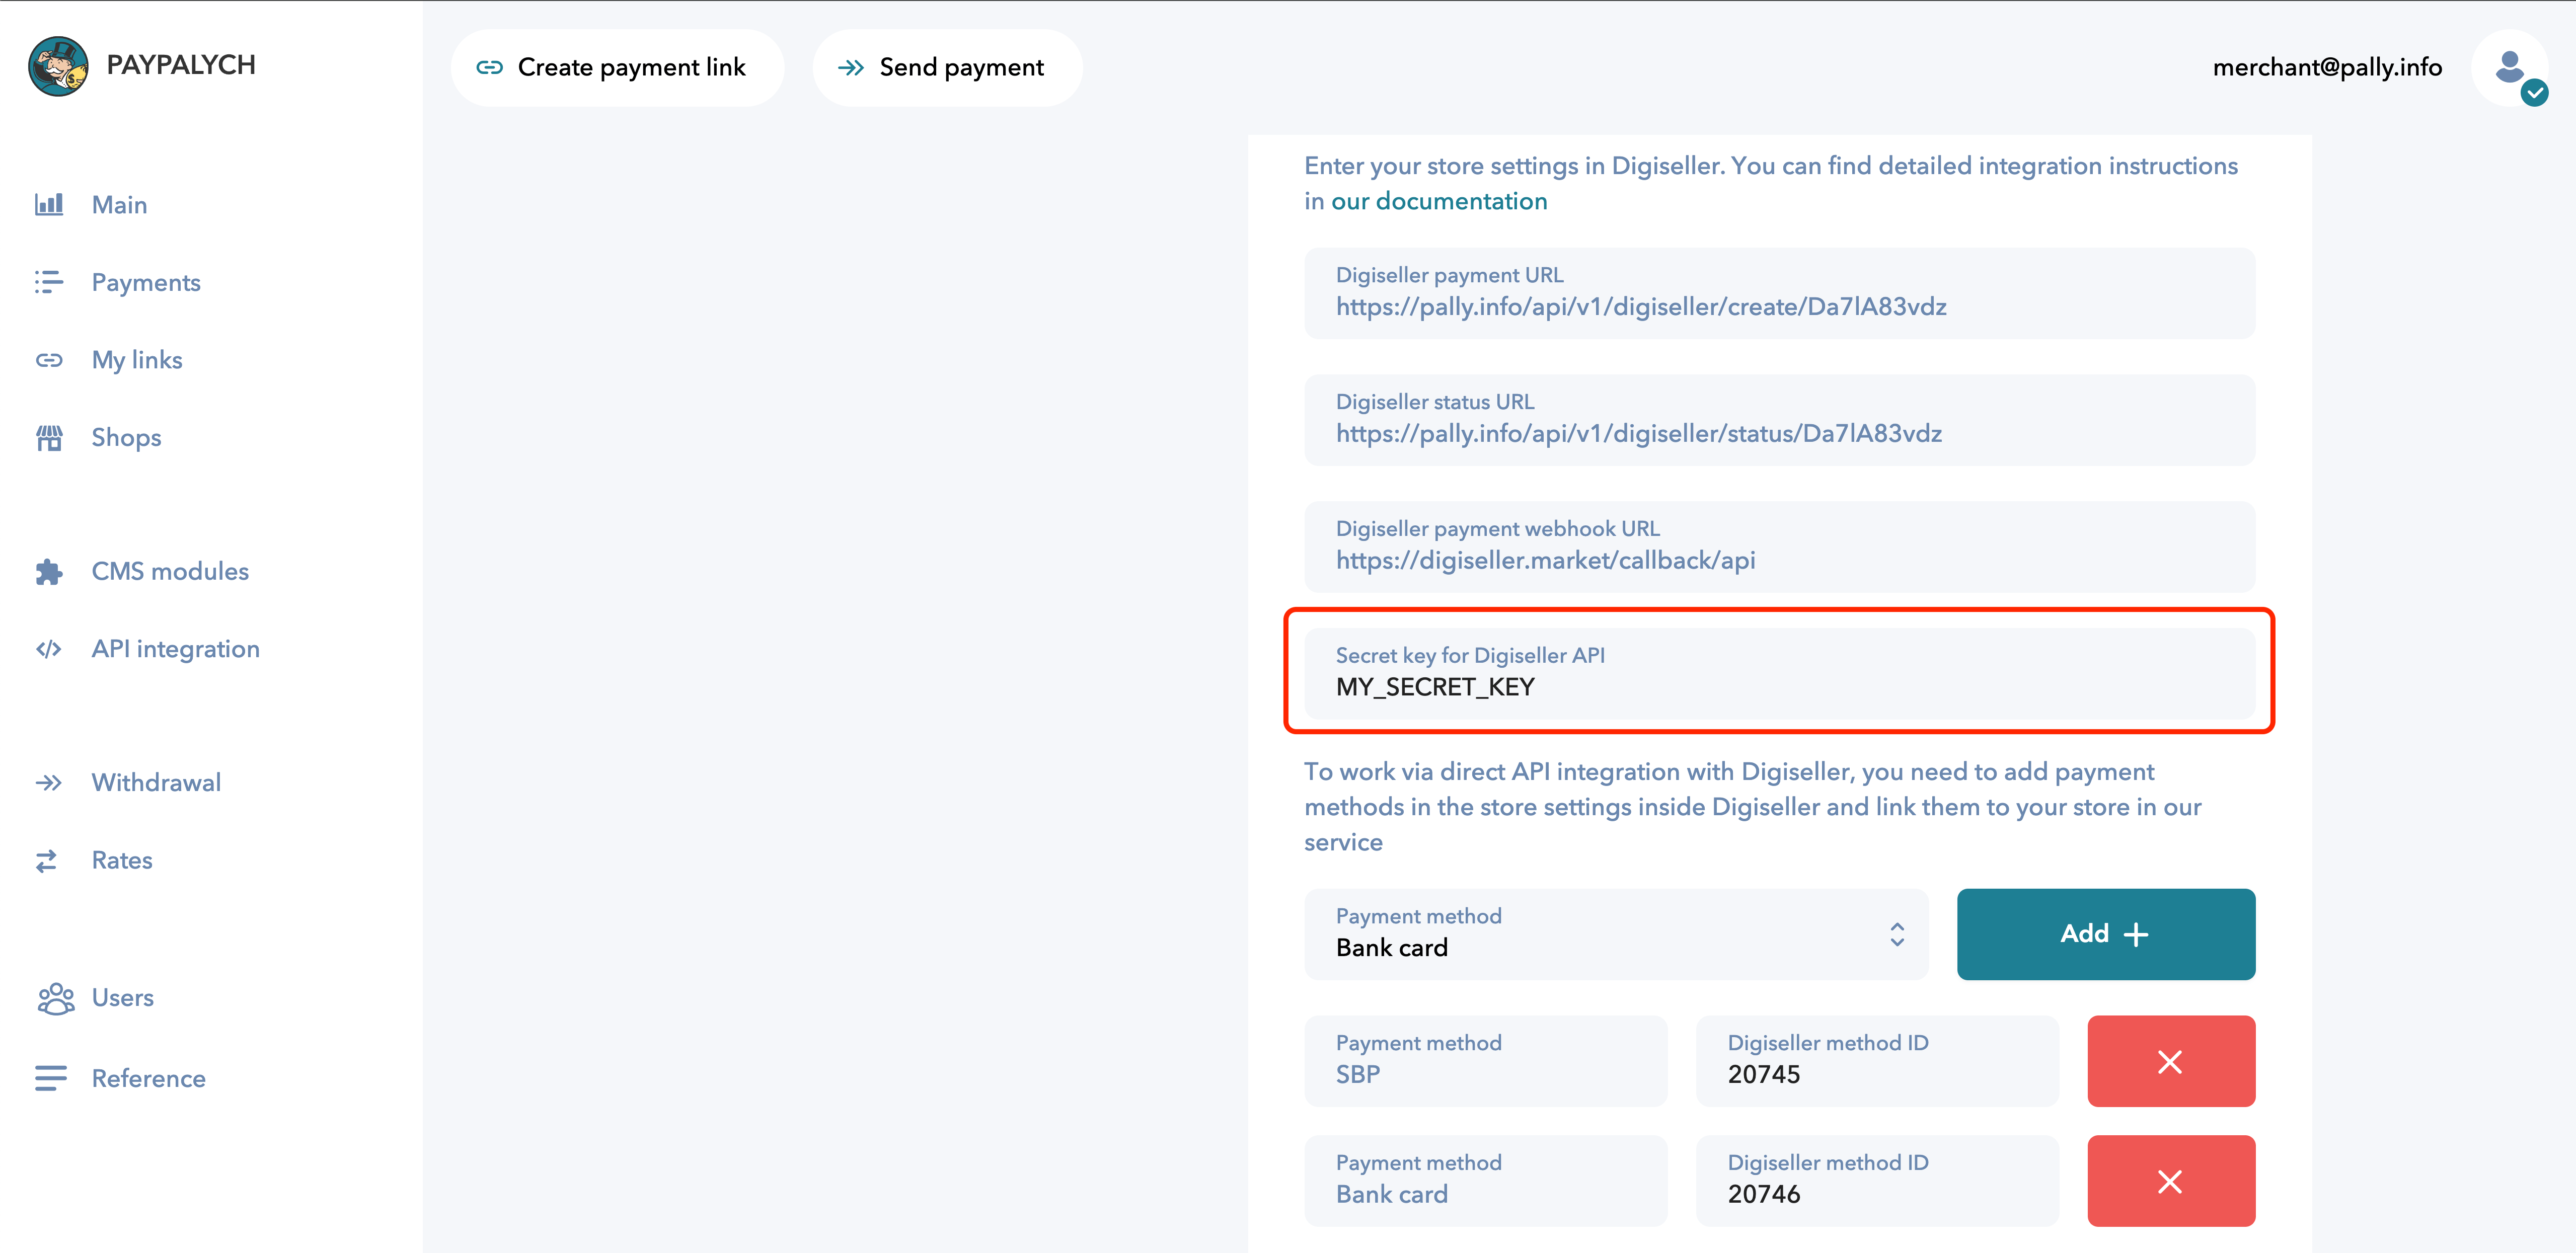Select the CMS modules puzzle icon
2576x1253 pixels.
tap(50, 571)
